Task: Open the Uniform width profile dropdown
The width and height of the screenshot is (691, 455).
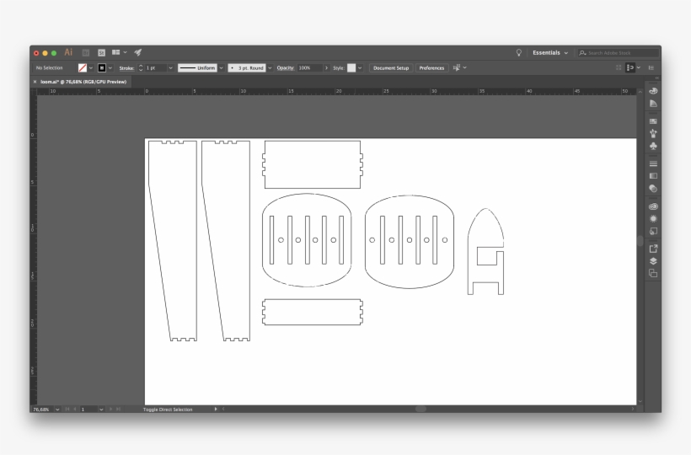Action: 222,68
